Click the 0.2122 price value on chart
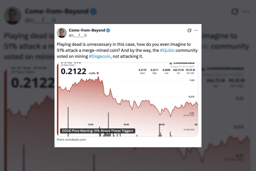 coord(73,72)
